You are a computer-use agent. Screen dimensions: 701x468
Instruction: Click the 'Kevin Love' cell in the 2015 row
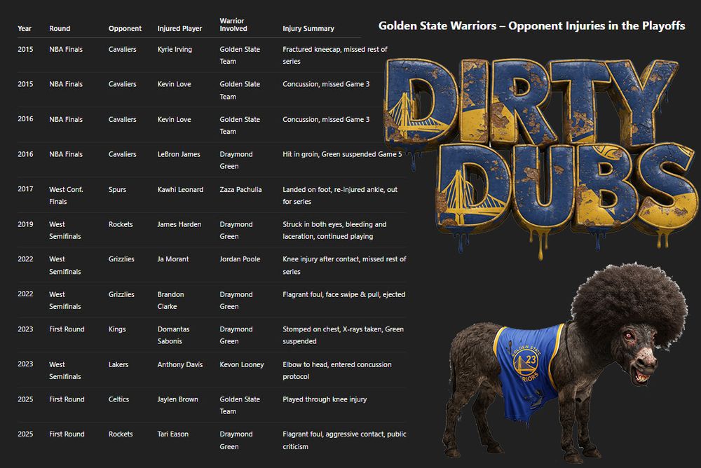pos(175,84)
